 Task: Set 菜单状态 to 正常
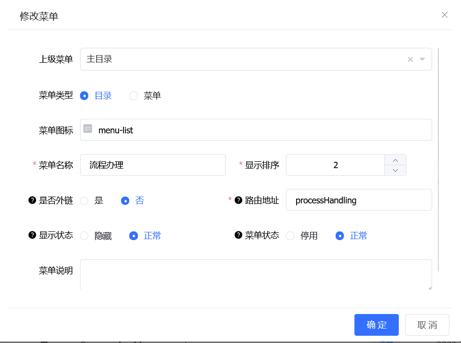[x=339, y=236]
